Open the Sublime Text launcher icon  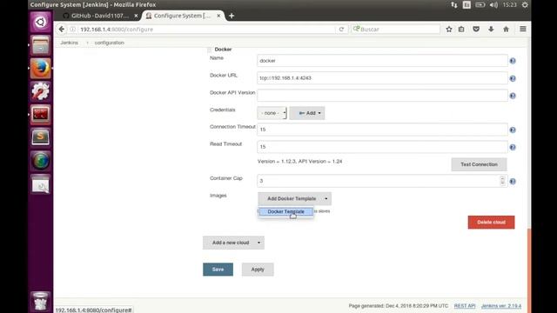(x=41, y=137)
